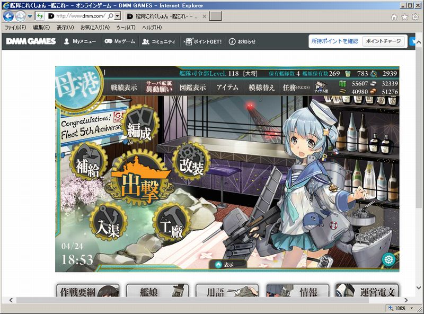The height and width of the screenshot is (314, 424).
Task: Open the お知らせ notices link
Action: (x=242, y=41)
